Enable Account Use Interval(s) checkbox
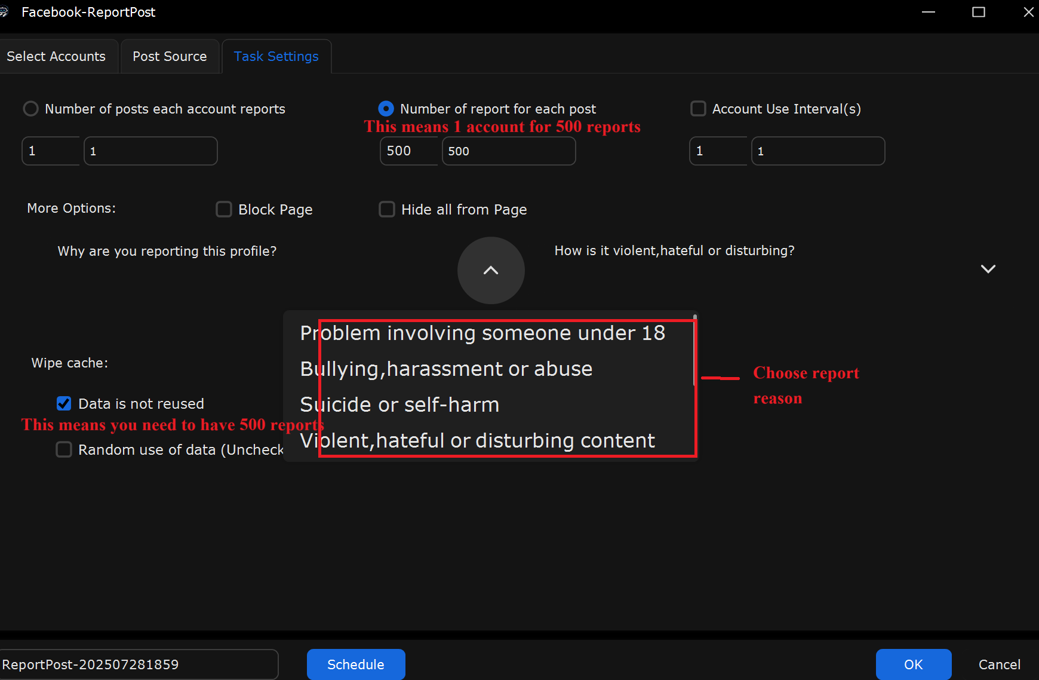The width and height of the screenshot is (1039, 680). [x=698, y=109]
